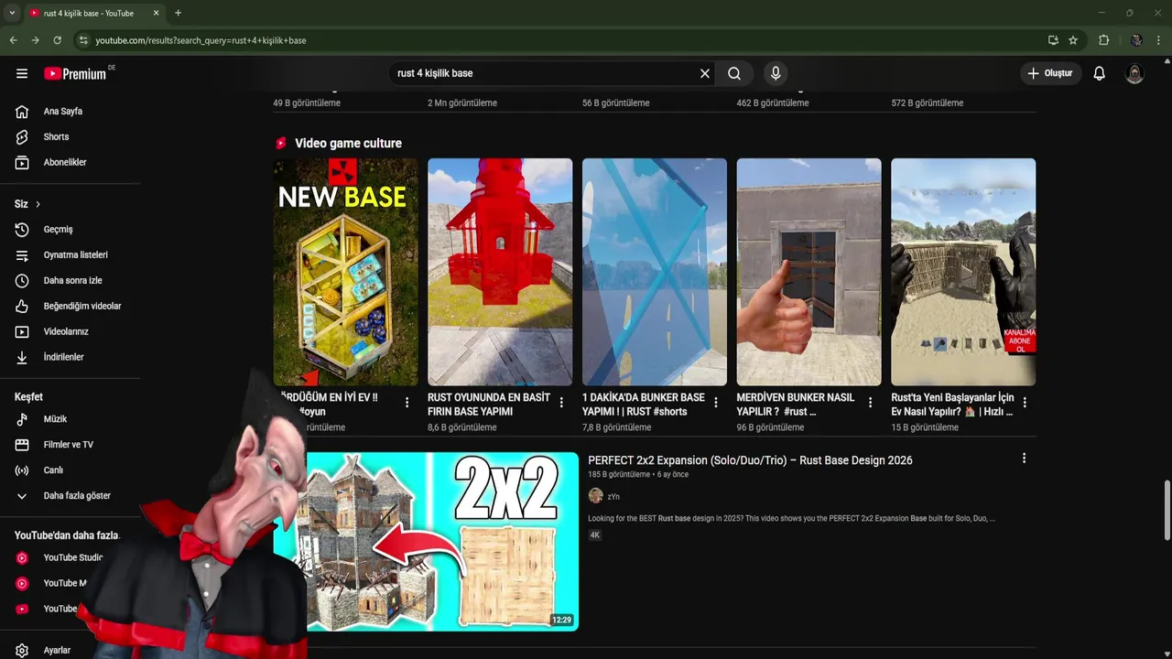This screenshot has height=659, width=1172.
Task: Go back with browser back arrow
Action: tap(13, 40)
